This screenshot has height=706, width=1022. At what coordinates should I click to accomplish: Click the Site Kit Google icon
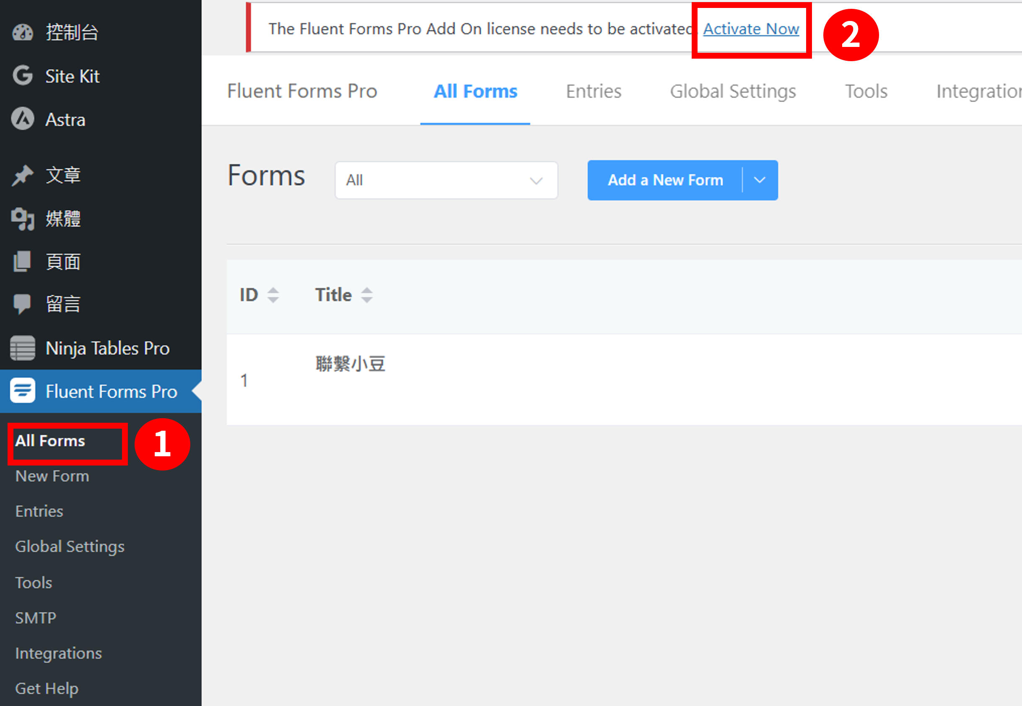coord(23,76)
